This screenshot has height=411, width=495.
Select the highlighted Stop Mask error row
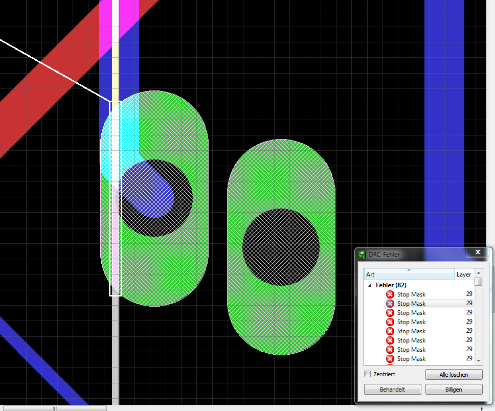point(429,303)
